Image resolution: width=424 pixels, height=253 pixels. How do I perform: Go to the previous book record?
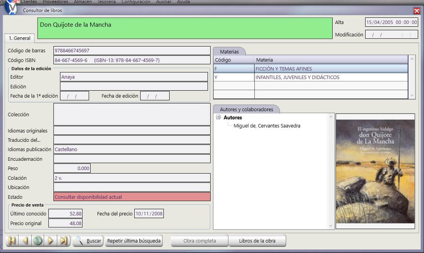point(25,241)
